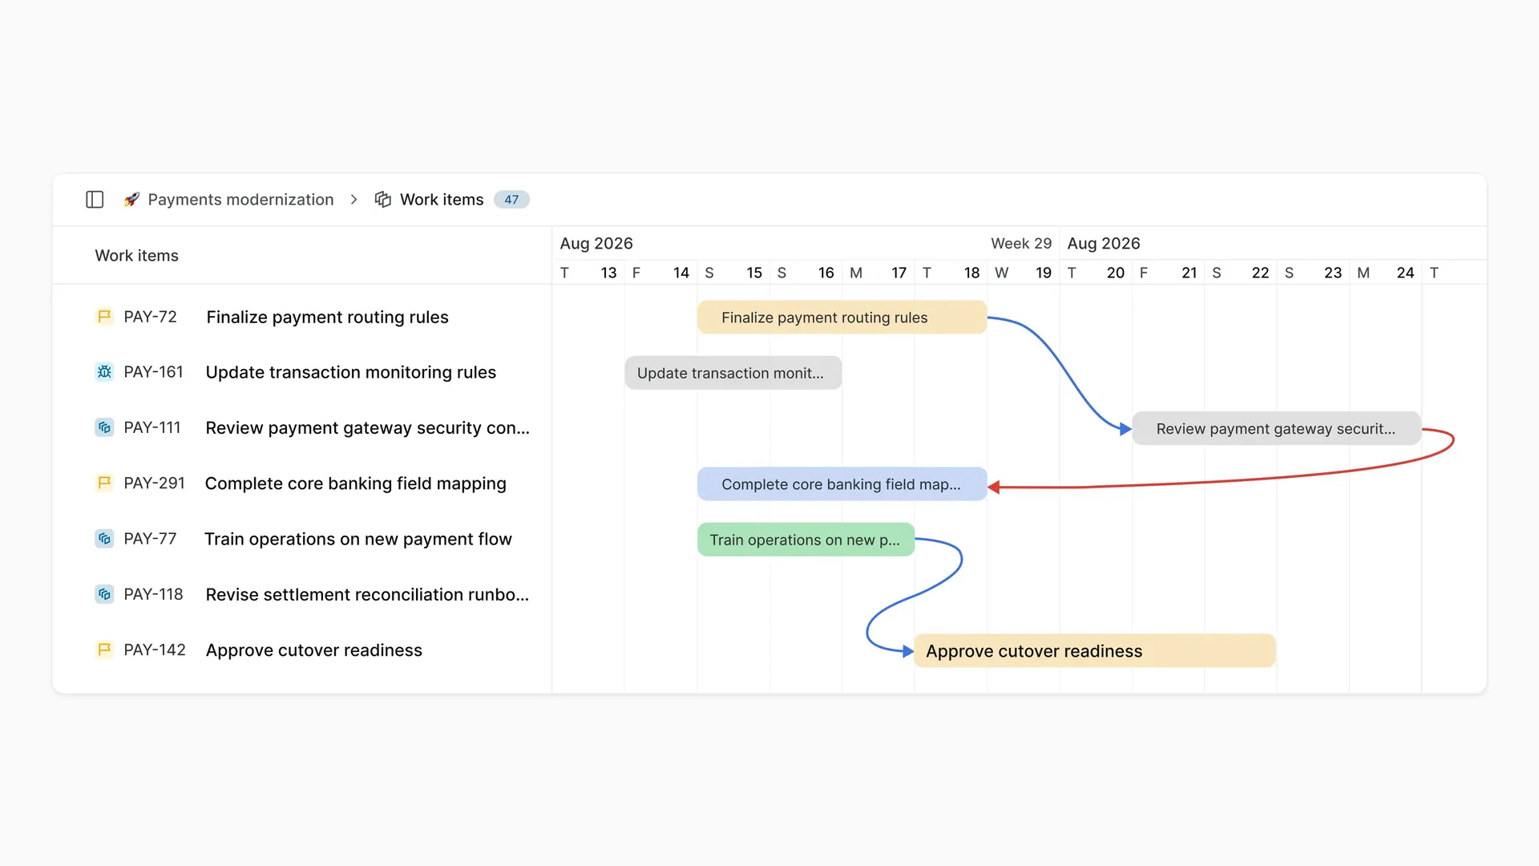
Task: Click the flag icon for PAY-291
Action: [x=104, y=483]
